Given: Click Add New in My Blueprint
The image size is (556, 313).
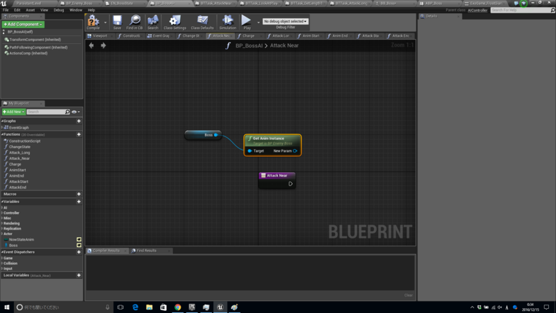Looking at the screenshot, I should point(14,112).
